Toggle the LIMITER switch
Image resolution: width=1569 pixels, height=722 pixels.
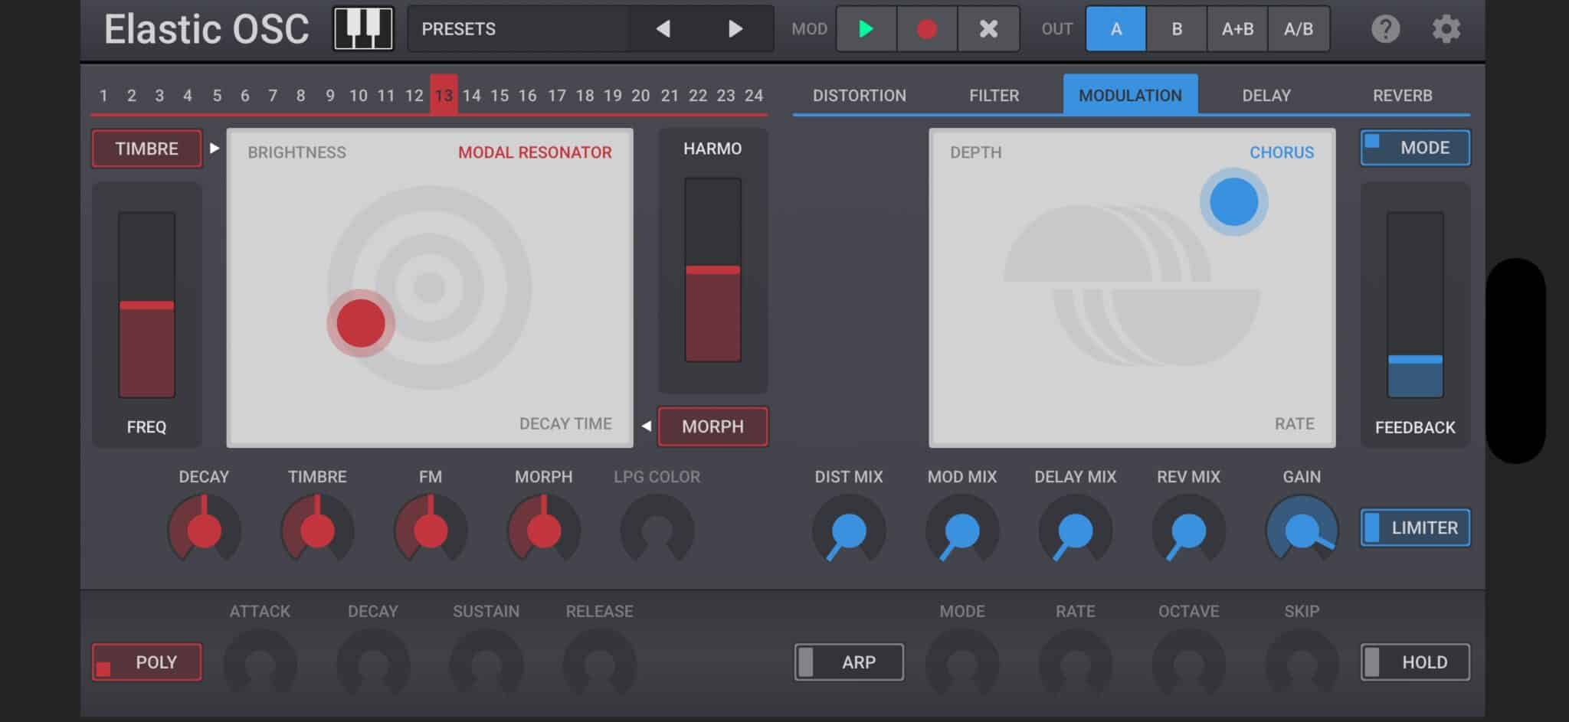point(1414,528)
